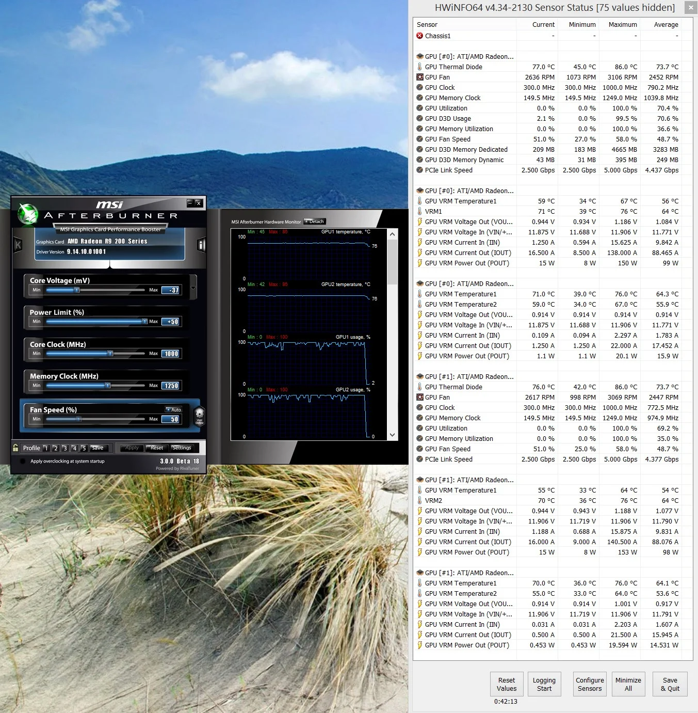The width and height of the screenshot is (698, 713).
Task: Click the Memory Clock slider handle
Action: coord(107,386)
